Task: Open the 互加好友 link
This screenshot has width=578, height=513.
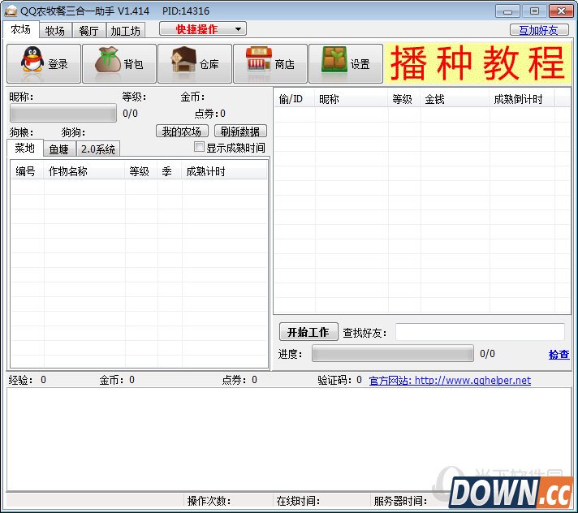Action: [539, 30]
